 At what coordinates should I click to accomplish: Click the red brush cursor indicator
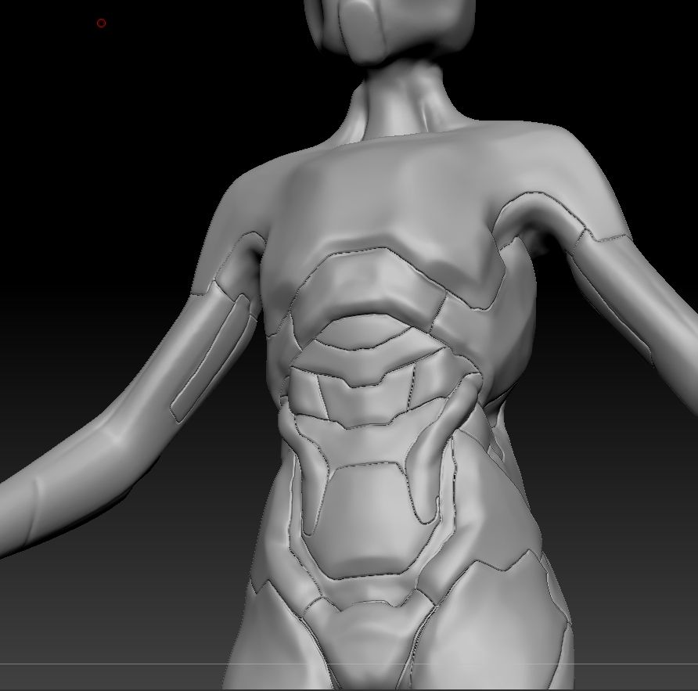point(100,23)
